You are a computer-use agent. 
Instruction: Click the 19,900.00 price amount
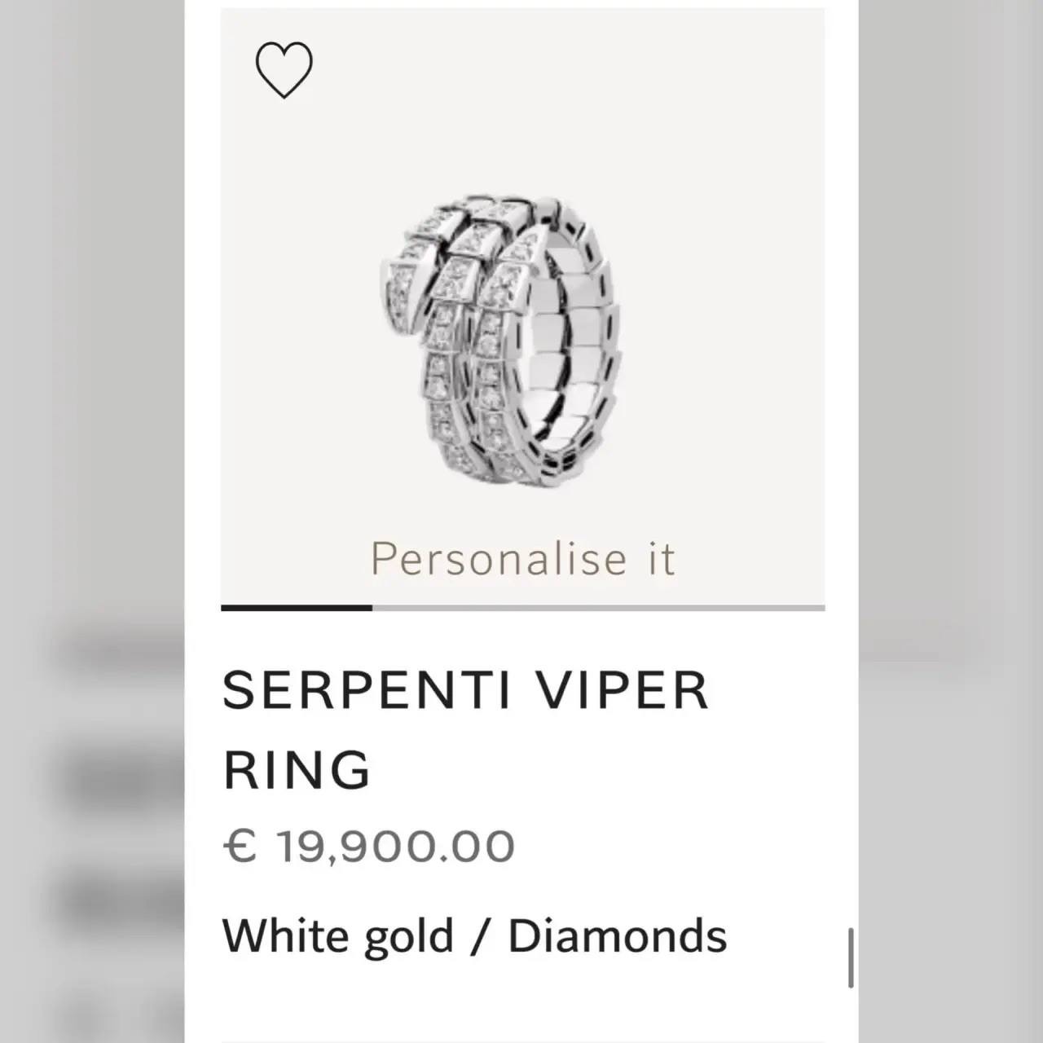(396, 846)
